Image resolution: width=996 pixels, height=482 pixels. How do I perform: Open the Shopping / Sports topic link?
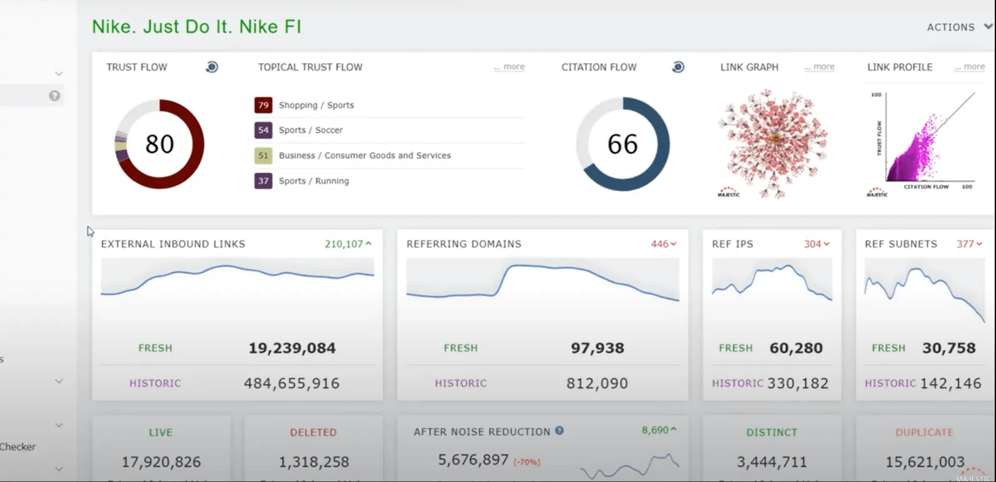click(x=316, y=105)
